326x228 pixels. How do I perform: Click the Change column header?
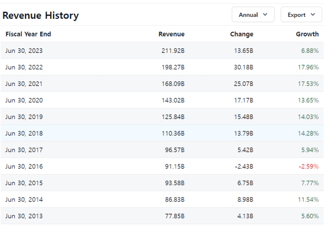241,34
